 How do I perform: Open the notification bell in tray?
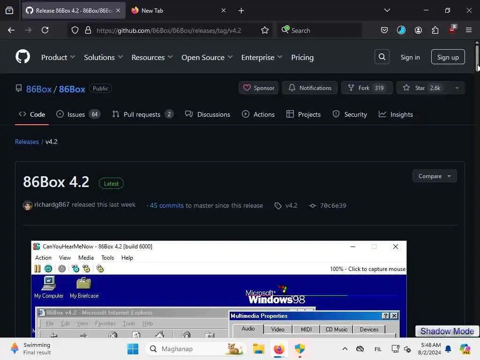(448, 349)
